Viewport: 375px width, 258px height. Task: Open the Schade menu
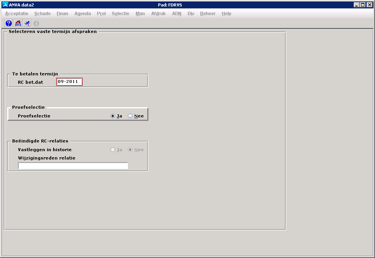tap(43, 14)
